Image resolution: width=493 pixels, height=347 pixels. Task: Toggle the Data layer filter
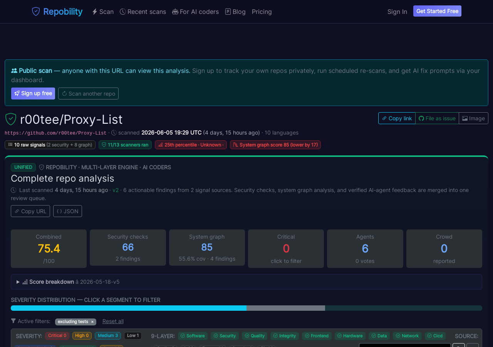[379, 336]
